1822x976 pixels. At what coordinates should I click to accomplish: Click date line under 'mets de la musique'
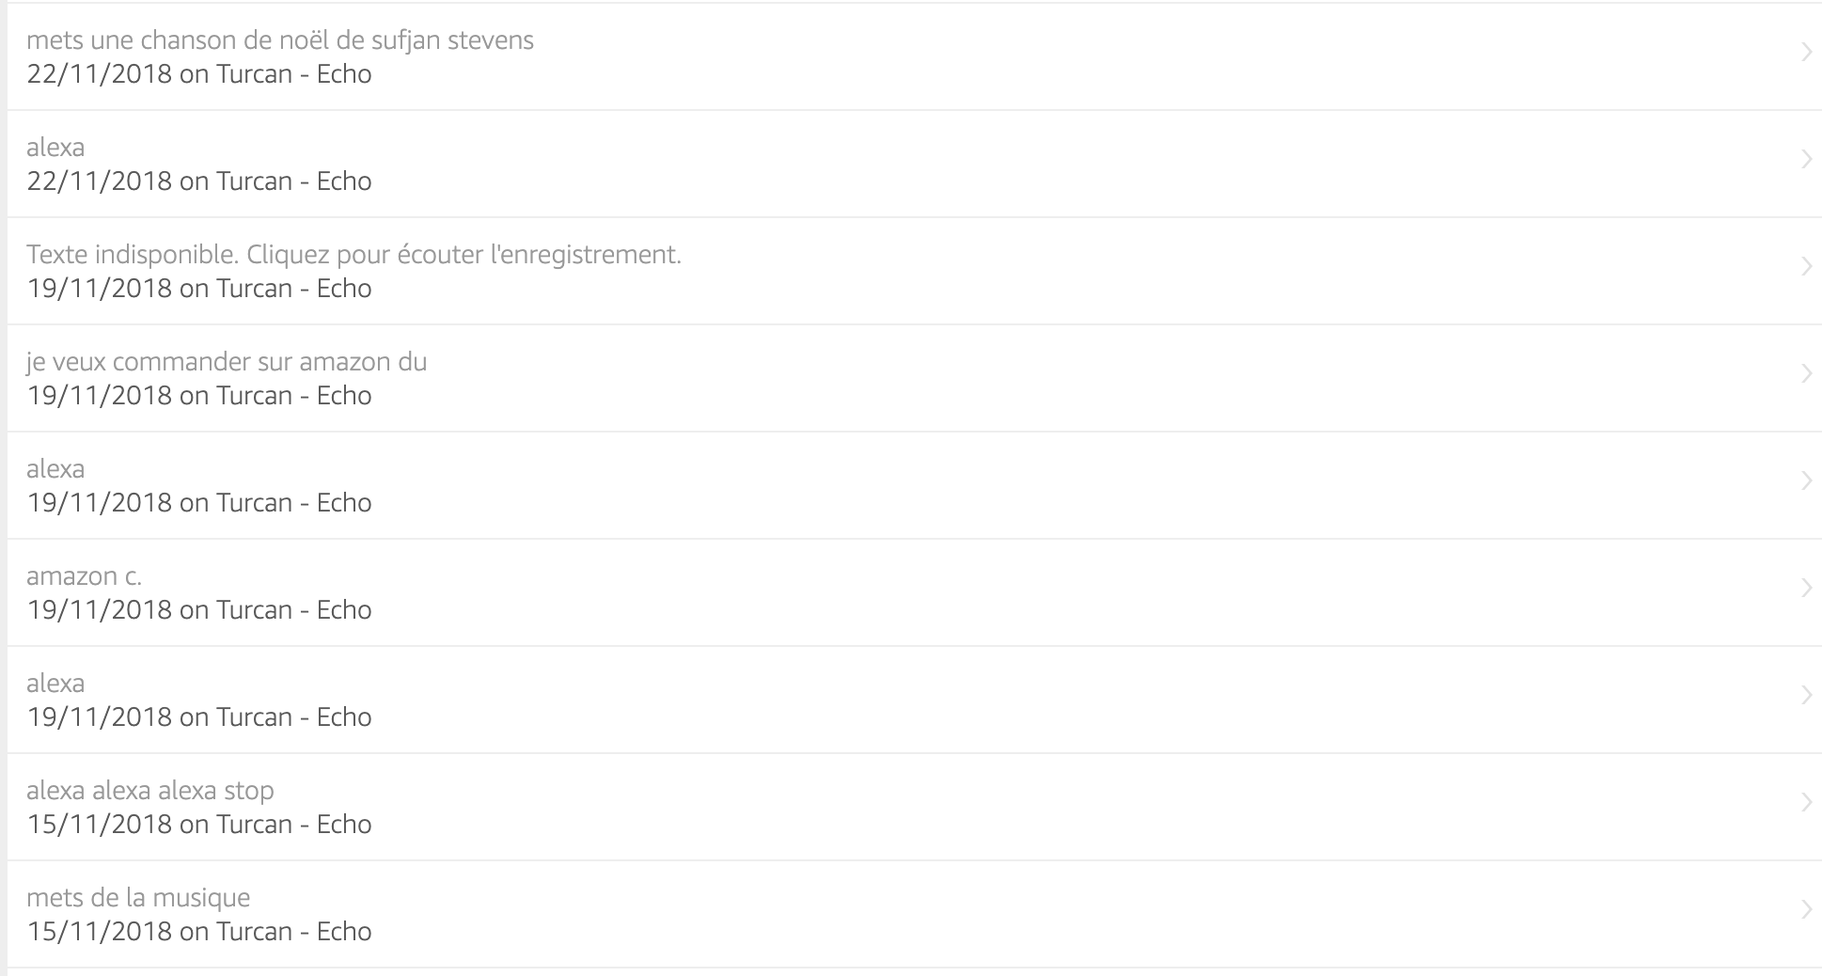click(199, 932)
